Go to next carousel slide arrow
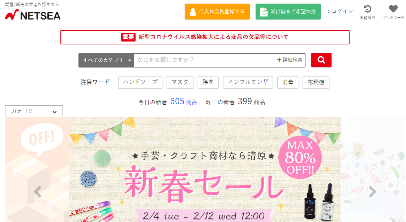The width and height of the screenshot is (406, 222). [x=372, y=192]
